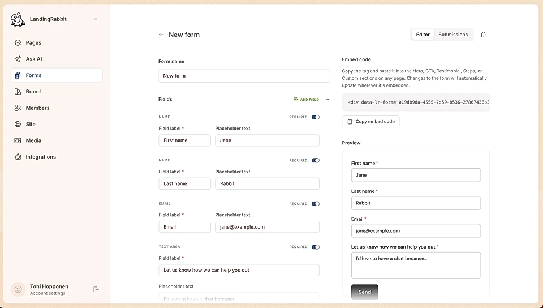Click the Integrations puzzle icon
Image resolution: width=543 pixels, height=308 pixels.
(x=18, y=157)
